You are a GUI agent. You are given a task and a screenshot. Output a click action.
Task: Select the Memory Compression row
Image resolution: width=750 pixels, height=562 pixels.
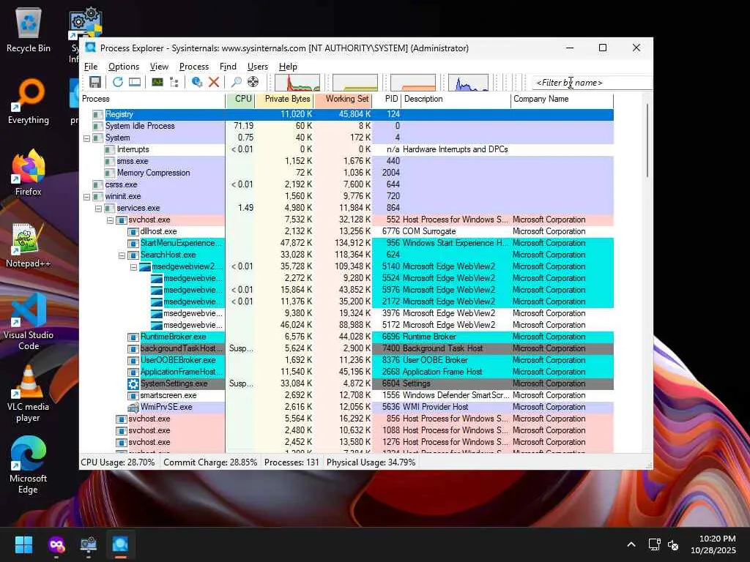(347, 173)
